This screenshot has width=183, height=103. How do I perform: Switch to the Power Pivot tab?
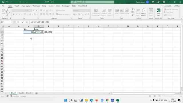click(x=83, y=6)
